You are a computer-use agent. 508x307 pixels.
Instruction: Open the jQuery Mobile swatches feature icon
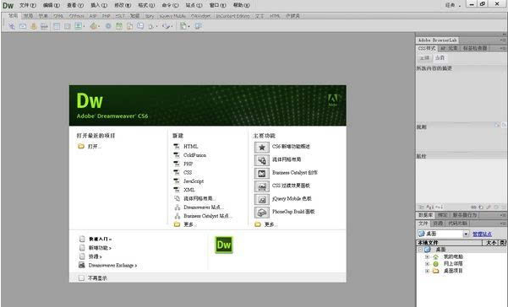pos(262,199)
